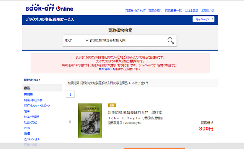244x149 pixels.
Task: Click author line John R. Taylor
Action: click(135, 118)
